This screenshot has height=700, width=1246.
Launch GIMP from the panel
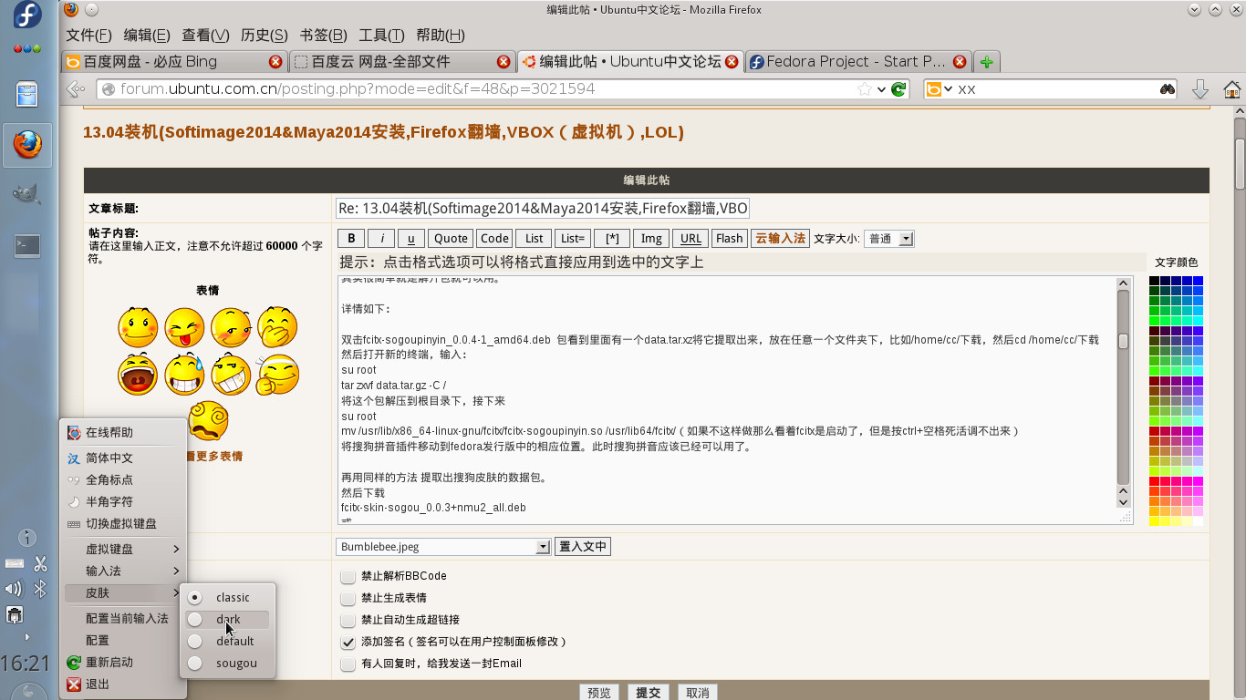point(27,193)
